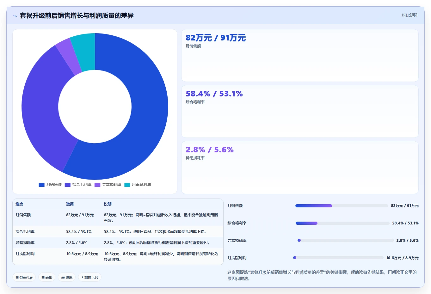The image size is (431, 294).
Task: Click the lightning icon beside the title
Action: point(15,16)
